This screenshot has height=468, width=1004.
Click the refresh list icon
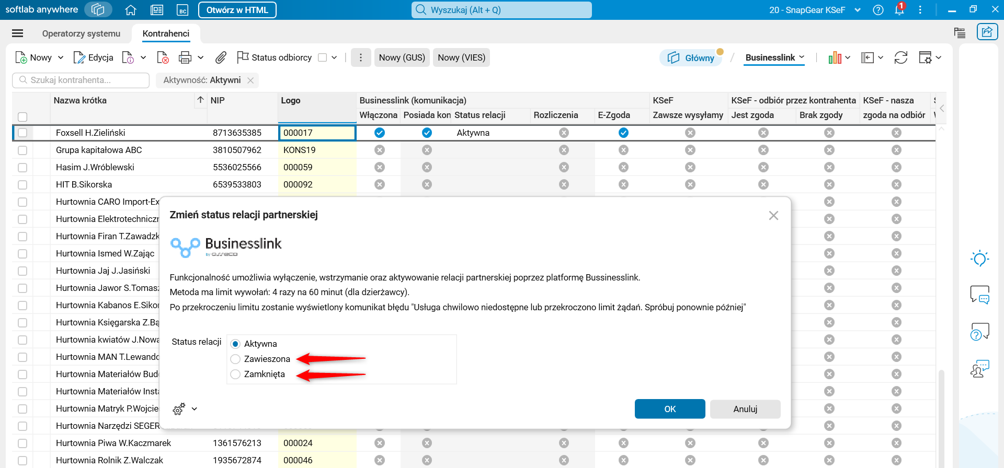click(900, 57)
